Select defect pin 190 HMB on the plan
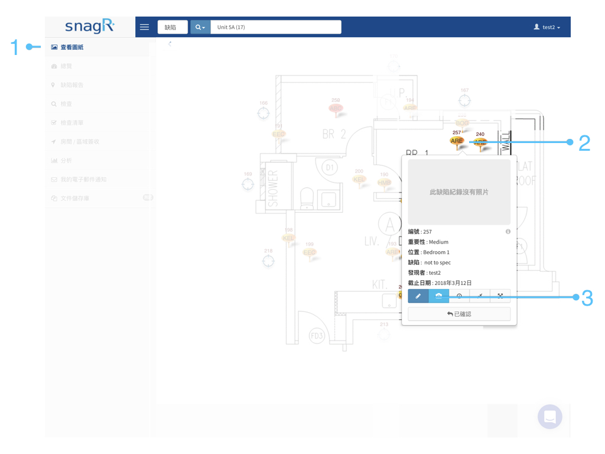The image size is (605, 454). 384,182
